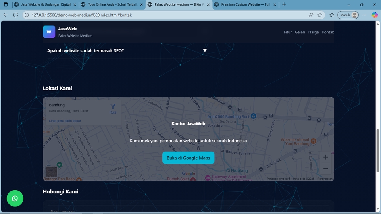This screenshot has width=381, height=214.
Task: Click the Persyaratan map terms link
Action: click(325, 179)
